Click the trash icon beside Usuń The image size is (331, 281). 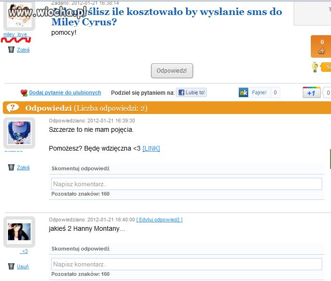coord(11,266)
